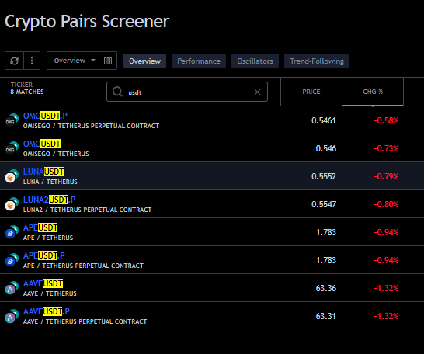Open the LUNAUSDT ticker link
This screenshot has height=354, width=424.
click(x=43, y=172)
